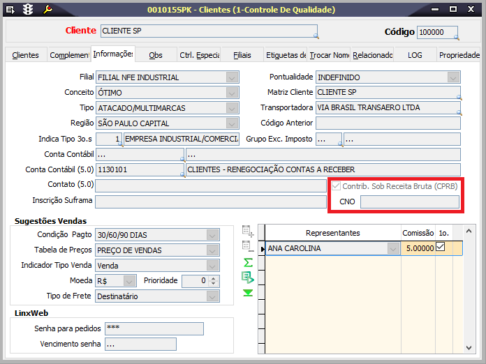
Task: Toggle Contrib. Sob Receita Bruta (CPRB) checkbox
Action: pos(336,186)
